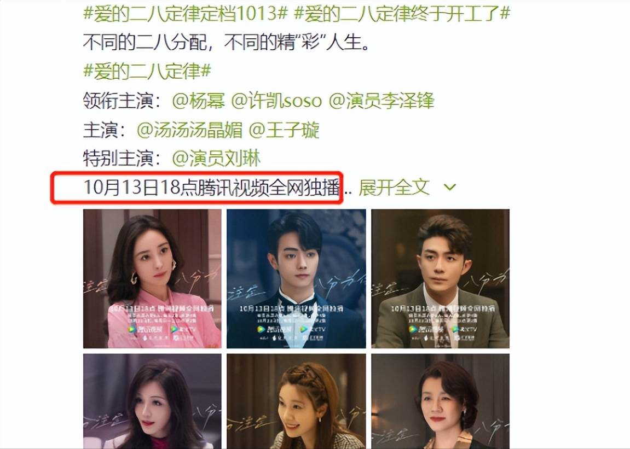Open bottom-left poster of woman with long dark hair
Screen dimensions: 630x449
(152, 401)
